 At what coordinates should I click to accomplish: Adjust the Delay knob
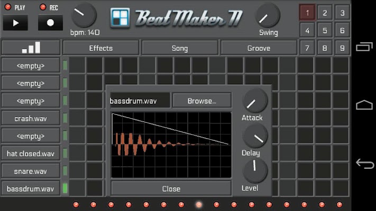(x=254, y=136)
